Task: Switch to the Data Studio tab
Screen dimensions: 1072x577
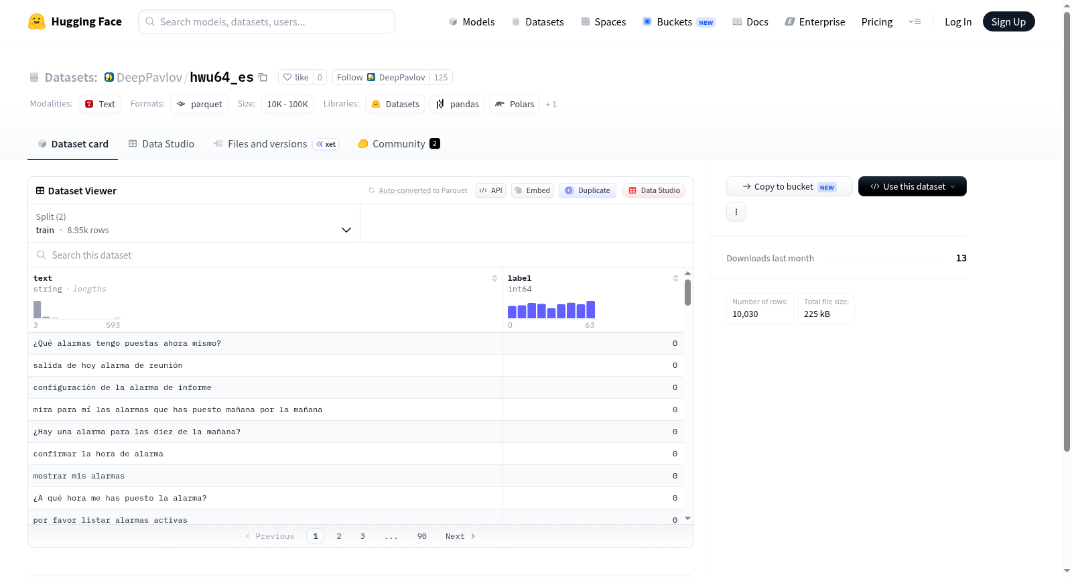Action: 161,144
